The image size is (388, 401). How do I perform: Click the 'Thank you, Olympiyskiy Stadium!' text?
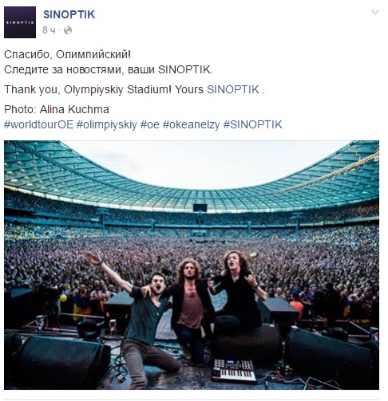click(x=88, y=89)
